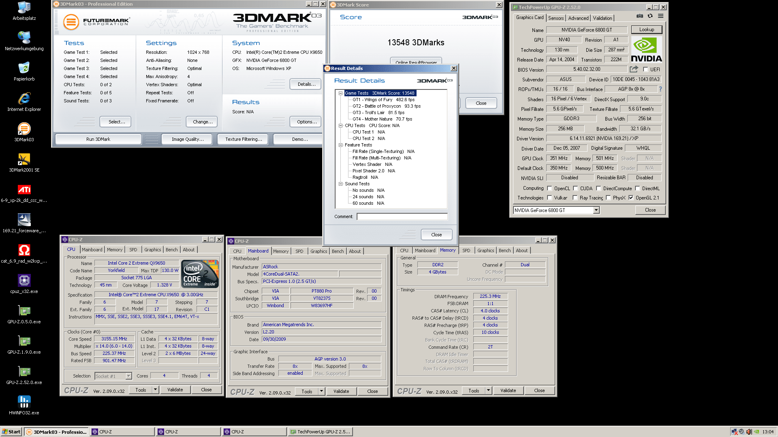
Task: Click the Texture Filtering button
Action: pos(244,139)
